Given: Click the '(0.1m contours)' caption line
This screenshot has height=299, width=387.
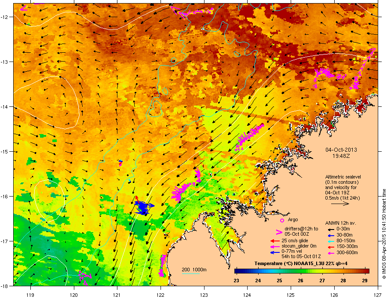Looking at the screenshot, I should 342,182.
